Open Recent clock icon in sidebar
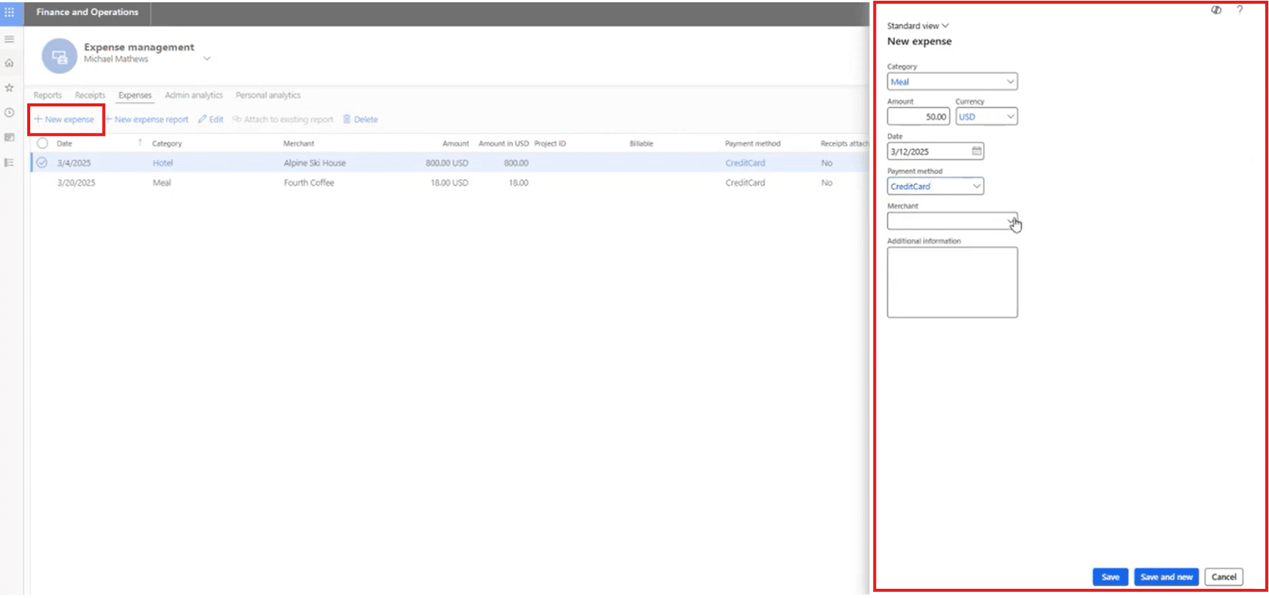The width and height of the screenshot is (1269, 598). 9,113
